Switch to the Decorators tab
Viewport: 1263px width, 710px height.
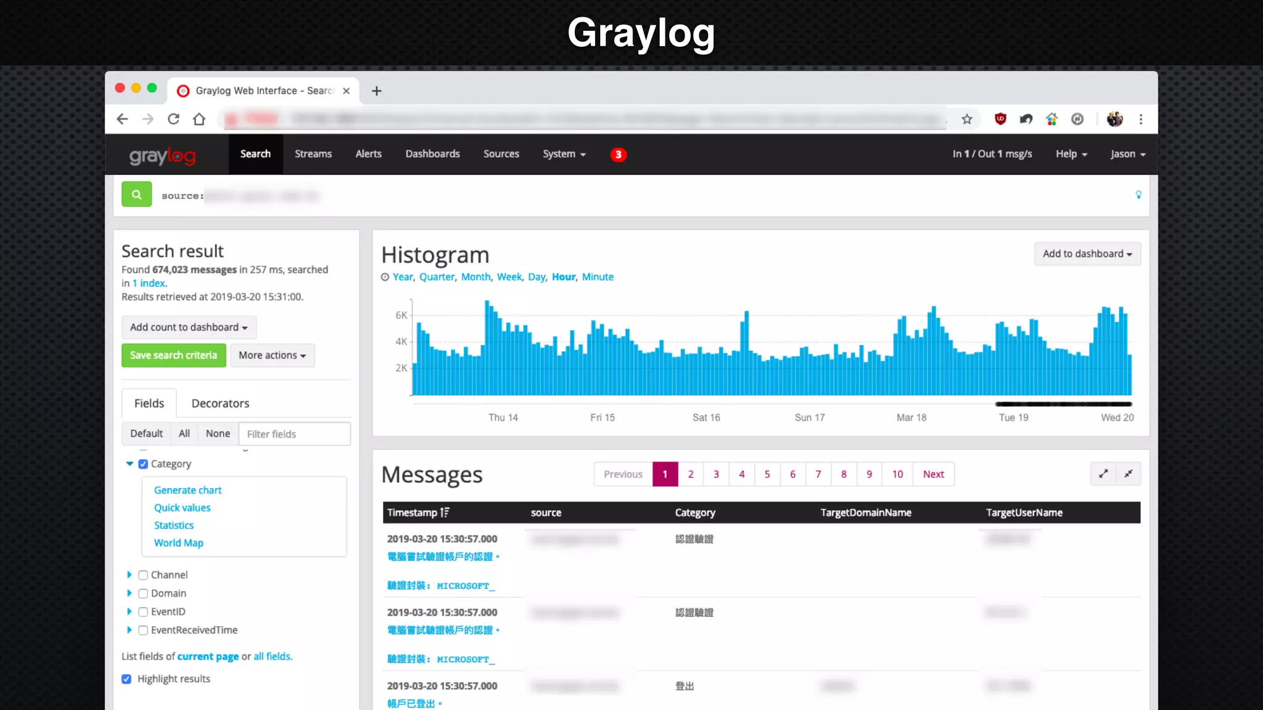[220, 404]
